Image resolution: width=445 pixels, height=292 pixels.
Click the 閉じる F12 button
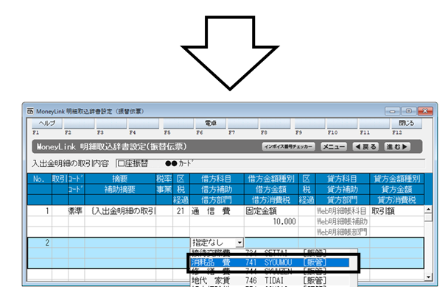407,124
